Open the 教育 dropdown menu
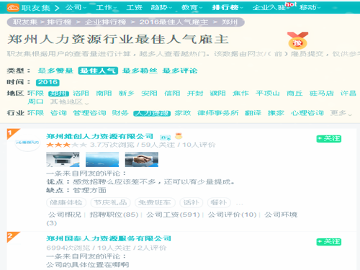This screenshot has width=360, height=270. coord(192,7)
